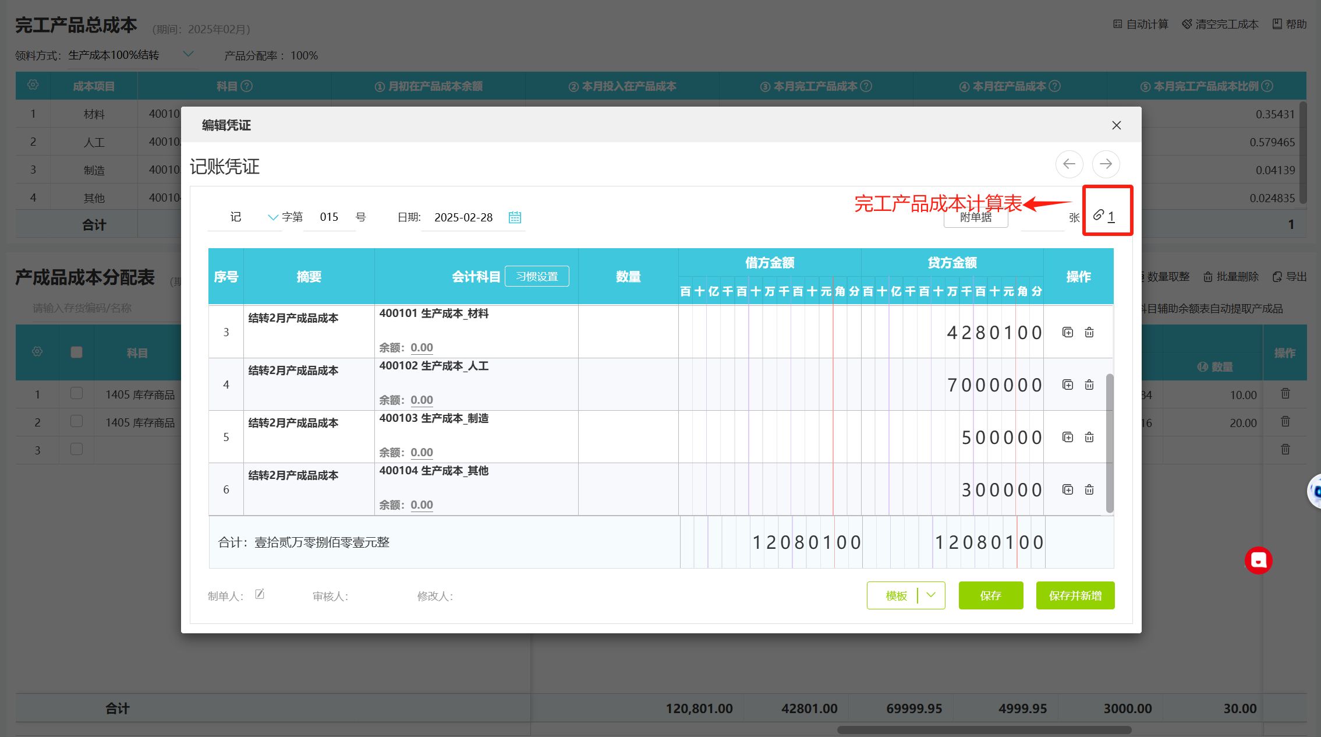Toggle the select-all header checkbox
The height and width of the screenshot is (737, 1321).
tap(76, 352)
